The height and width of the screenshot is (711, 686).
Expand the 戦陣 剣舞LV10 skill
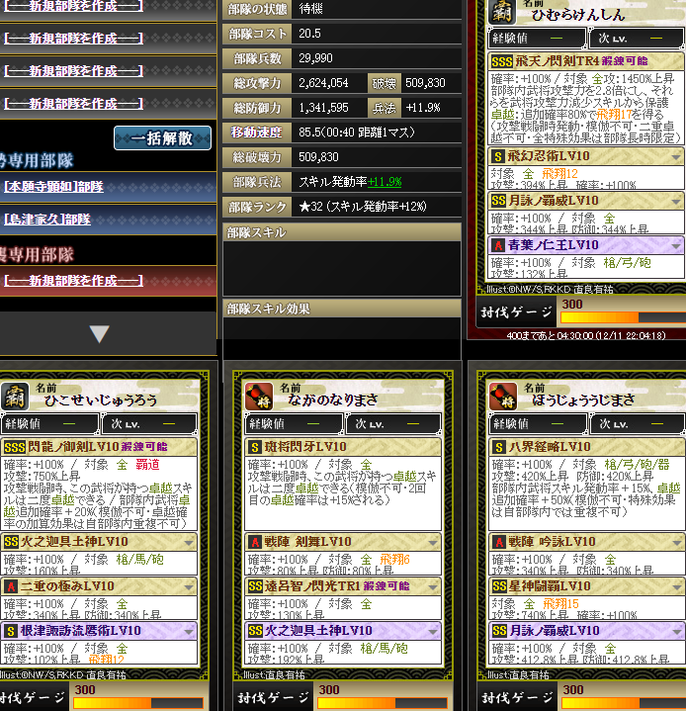pos(433,542)
